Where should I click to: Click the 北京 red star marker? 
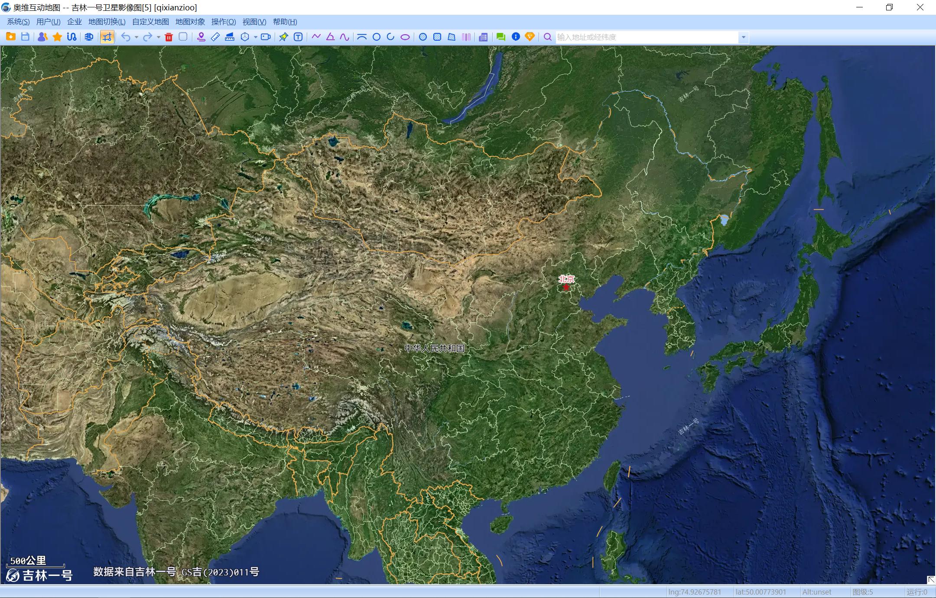(x=566, y=287)
